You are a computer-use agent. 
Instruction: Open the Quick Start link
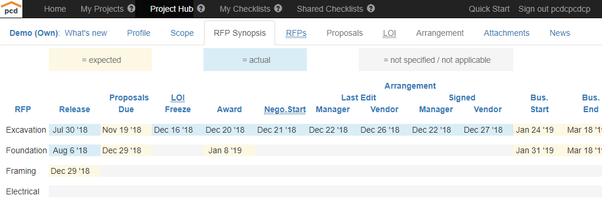[489, 9]
